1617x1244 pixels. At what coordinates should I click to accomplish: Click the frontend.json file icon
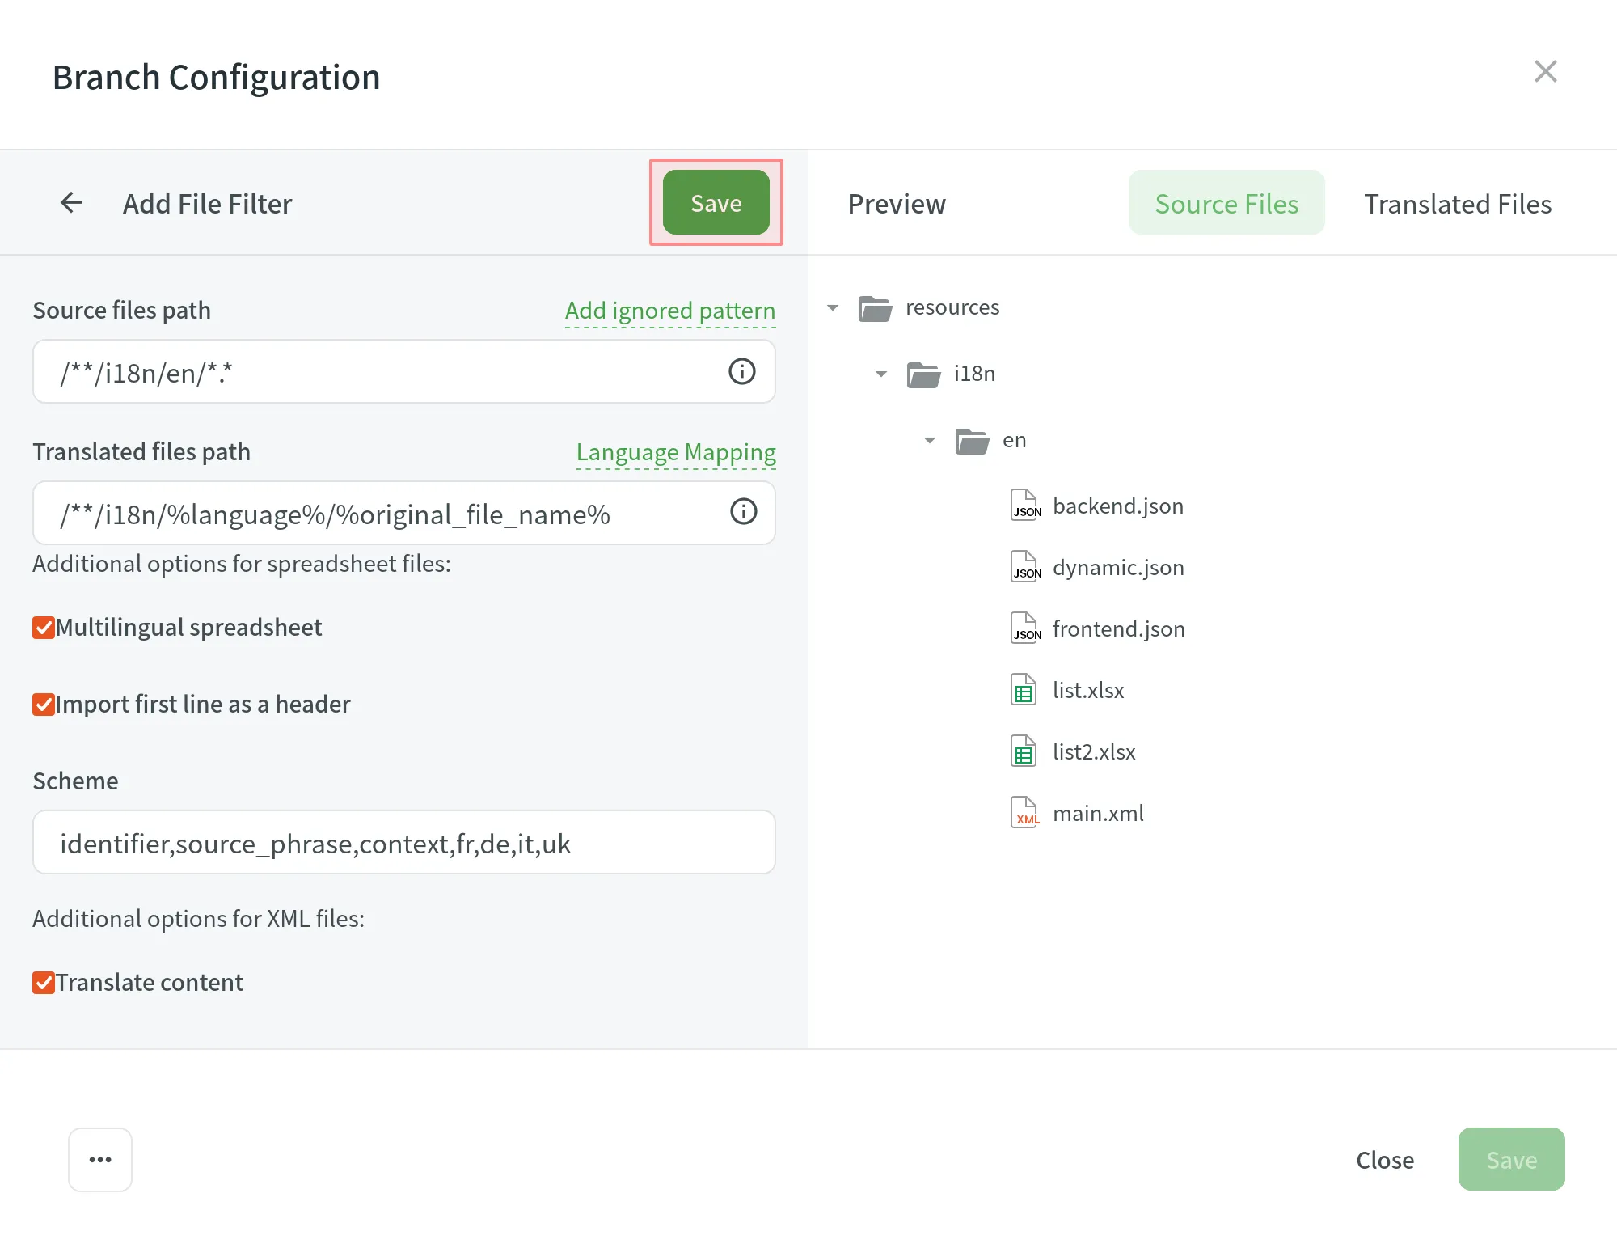(1025, 628)
